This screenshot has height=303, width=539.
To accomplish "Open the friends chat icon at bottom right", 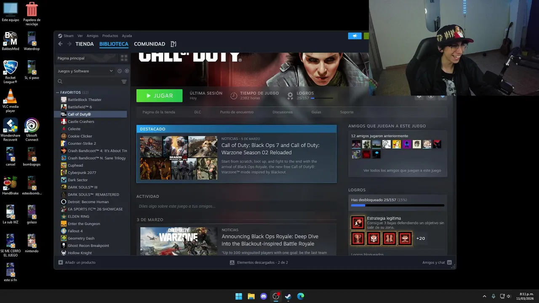I will pyautogui.click(x=449, y=263).
